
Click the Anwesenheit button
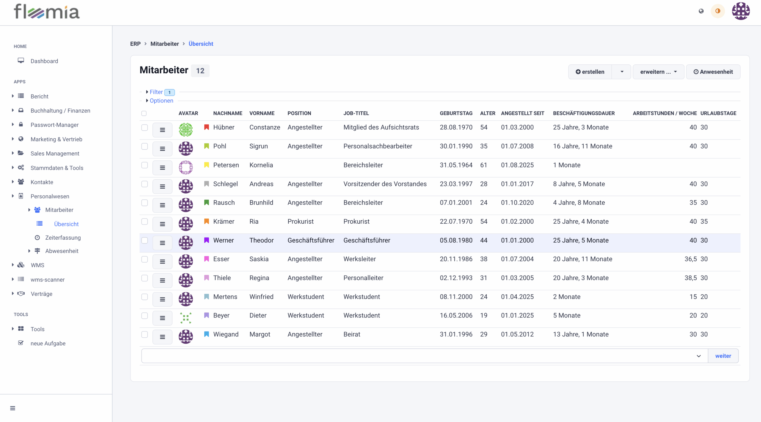pos(713,72)
